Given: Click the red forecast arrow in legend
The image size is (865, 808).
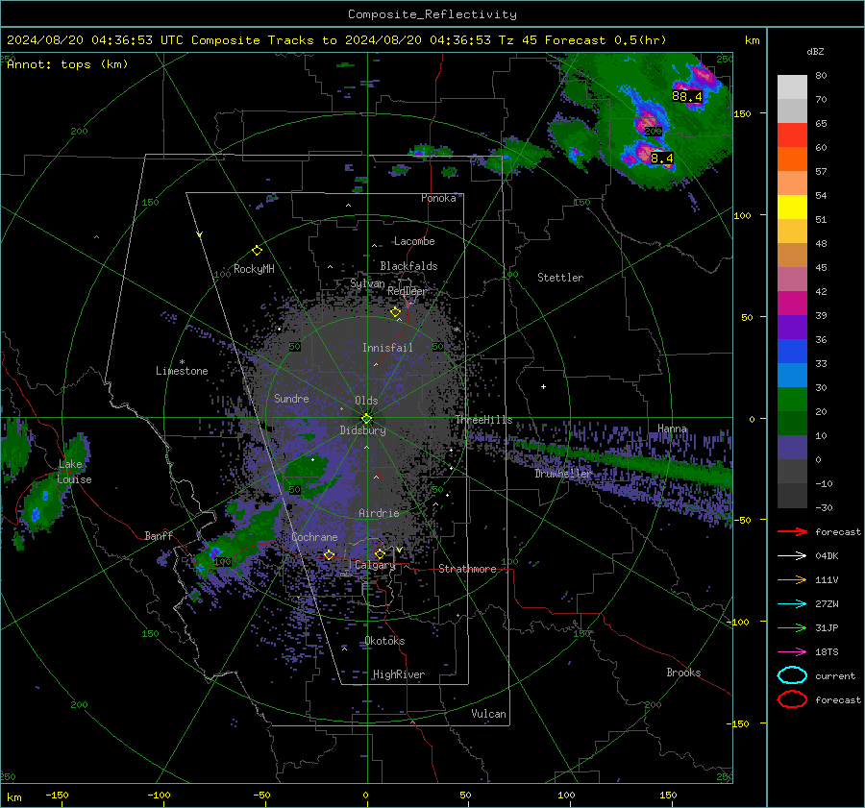Looking at the screenshot, I should [792, 531].
